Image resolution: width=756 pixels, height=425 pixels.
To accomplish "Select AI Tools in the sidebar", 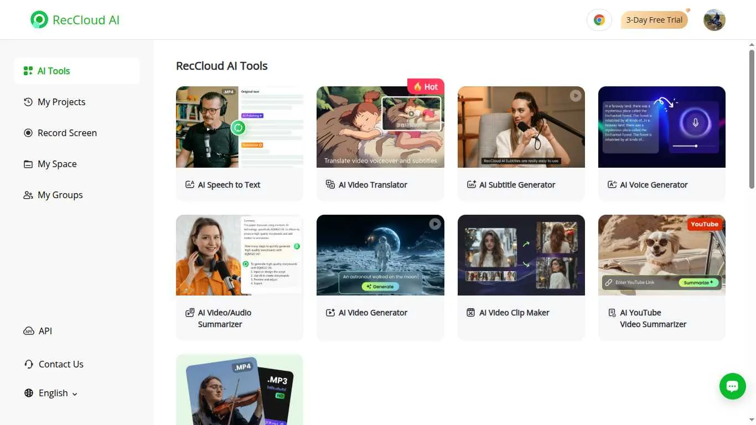I will (77, 71).
